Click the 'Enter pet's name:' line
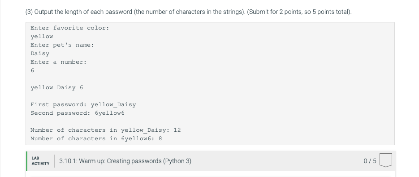The height and width of the screenshot is (177, 419). pos(62,45)
